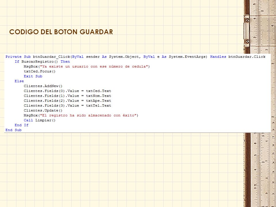
Task: Click the 'If BuscarRegistro() Then' line
Action: 42,62
